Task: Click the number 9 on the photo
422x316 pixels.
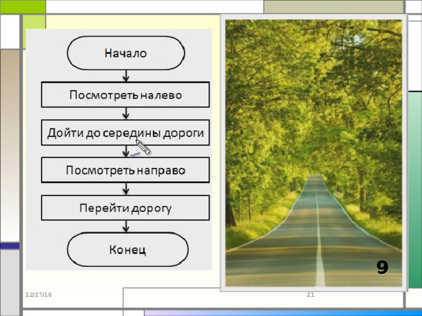Action: coord(382,267)
